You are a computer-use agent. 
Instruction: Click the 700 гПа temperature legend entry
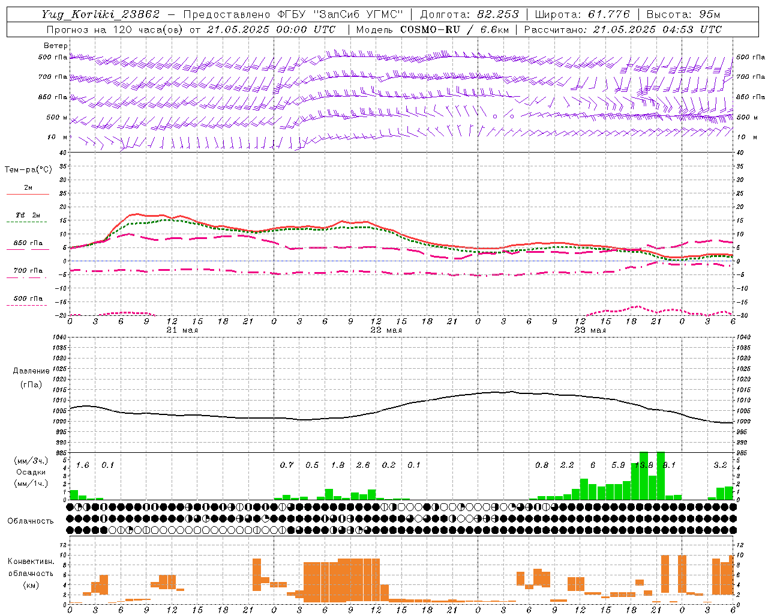coord(28,271)
